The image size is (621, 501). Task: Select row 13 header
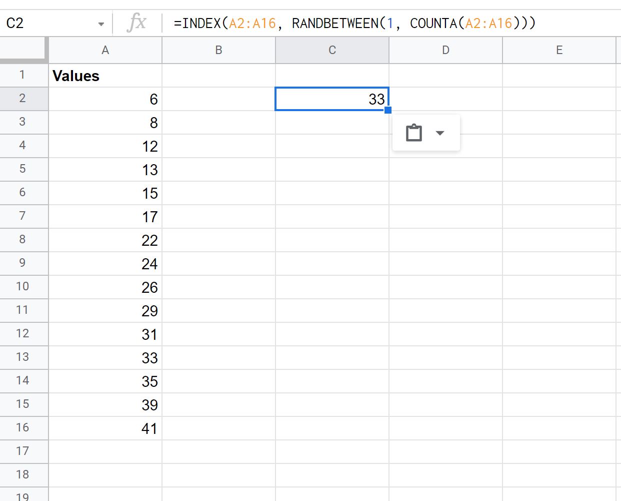[x=24, y=357]
